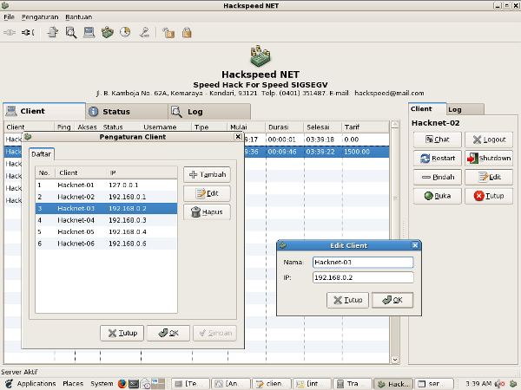Click the Logout button in right panel
Image resolution: width=521 pixels, height=390 pixels.
489,140
